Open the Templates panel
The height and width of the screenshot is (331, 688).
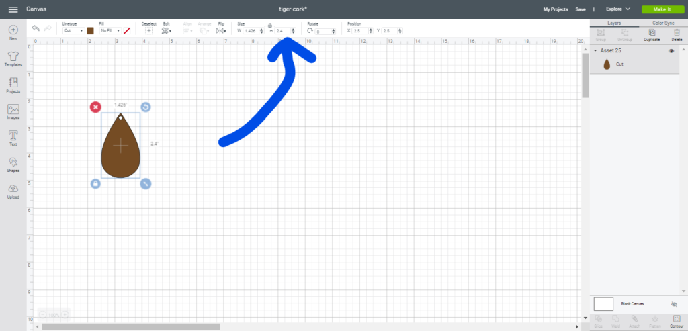[x=13, y=58]
